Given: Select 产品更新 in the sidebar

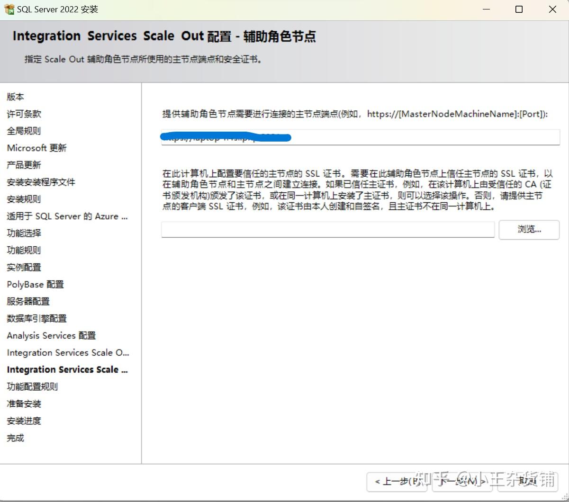Looking at the screenshot, I should (x=24, y=165).
